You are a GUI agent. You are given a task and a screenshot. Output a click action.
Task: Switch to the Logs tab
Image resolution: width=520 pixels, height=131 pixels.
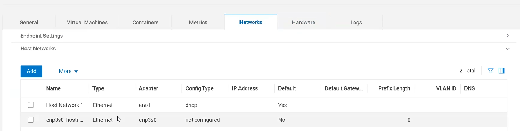(356, 22)
